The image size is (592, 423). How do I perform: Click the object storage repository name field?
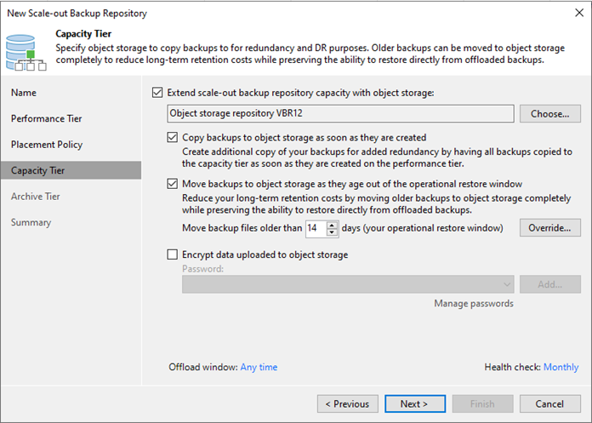click(x=340, y=114)
